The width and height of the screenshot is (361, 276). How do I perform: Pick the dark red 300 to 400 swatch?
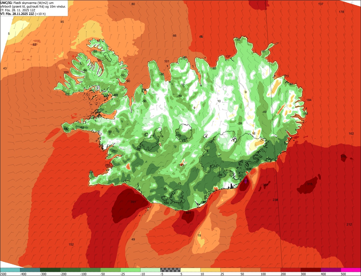coord(311,270)
